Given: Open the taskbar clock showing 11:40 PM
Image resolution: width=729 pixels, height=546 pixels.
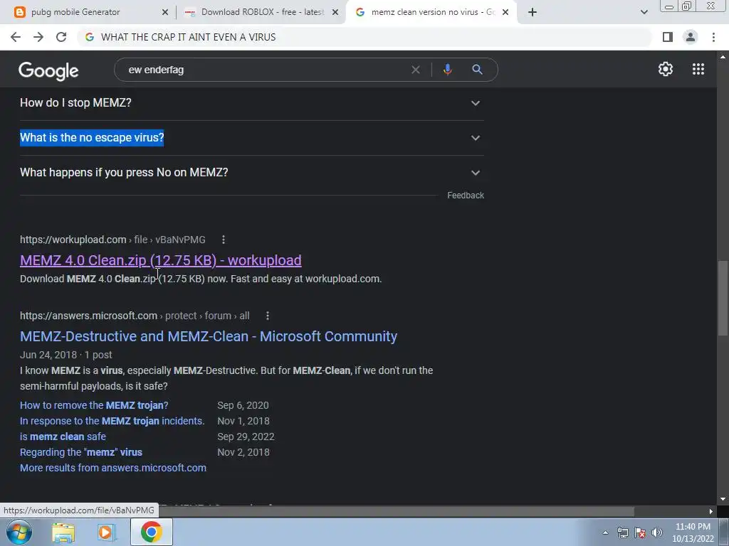Looking at the screenshot, I should pos(693,532).
